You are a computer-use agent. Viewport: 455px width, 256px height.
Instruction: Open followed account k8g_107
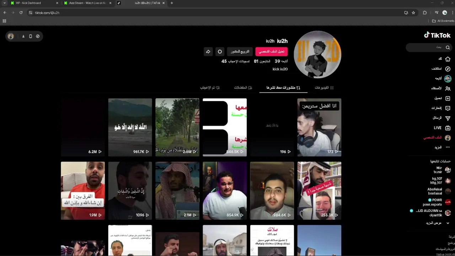pos(440,181)
